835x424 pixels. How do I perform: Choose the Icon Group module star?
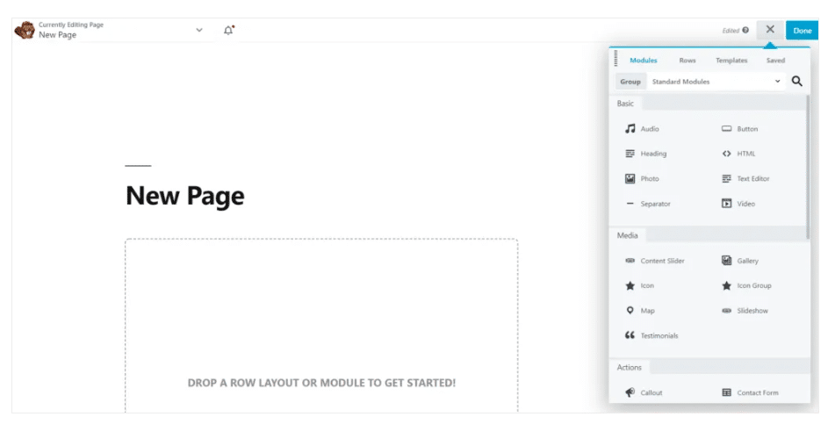click(726, 285)
